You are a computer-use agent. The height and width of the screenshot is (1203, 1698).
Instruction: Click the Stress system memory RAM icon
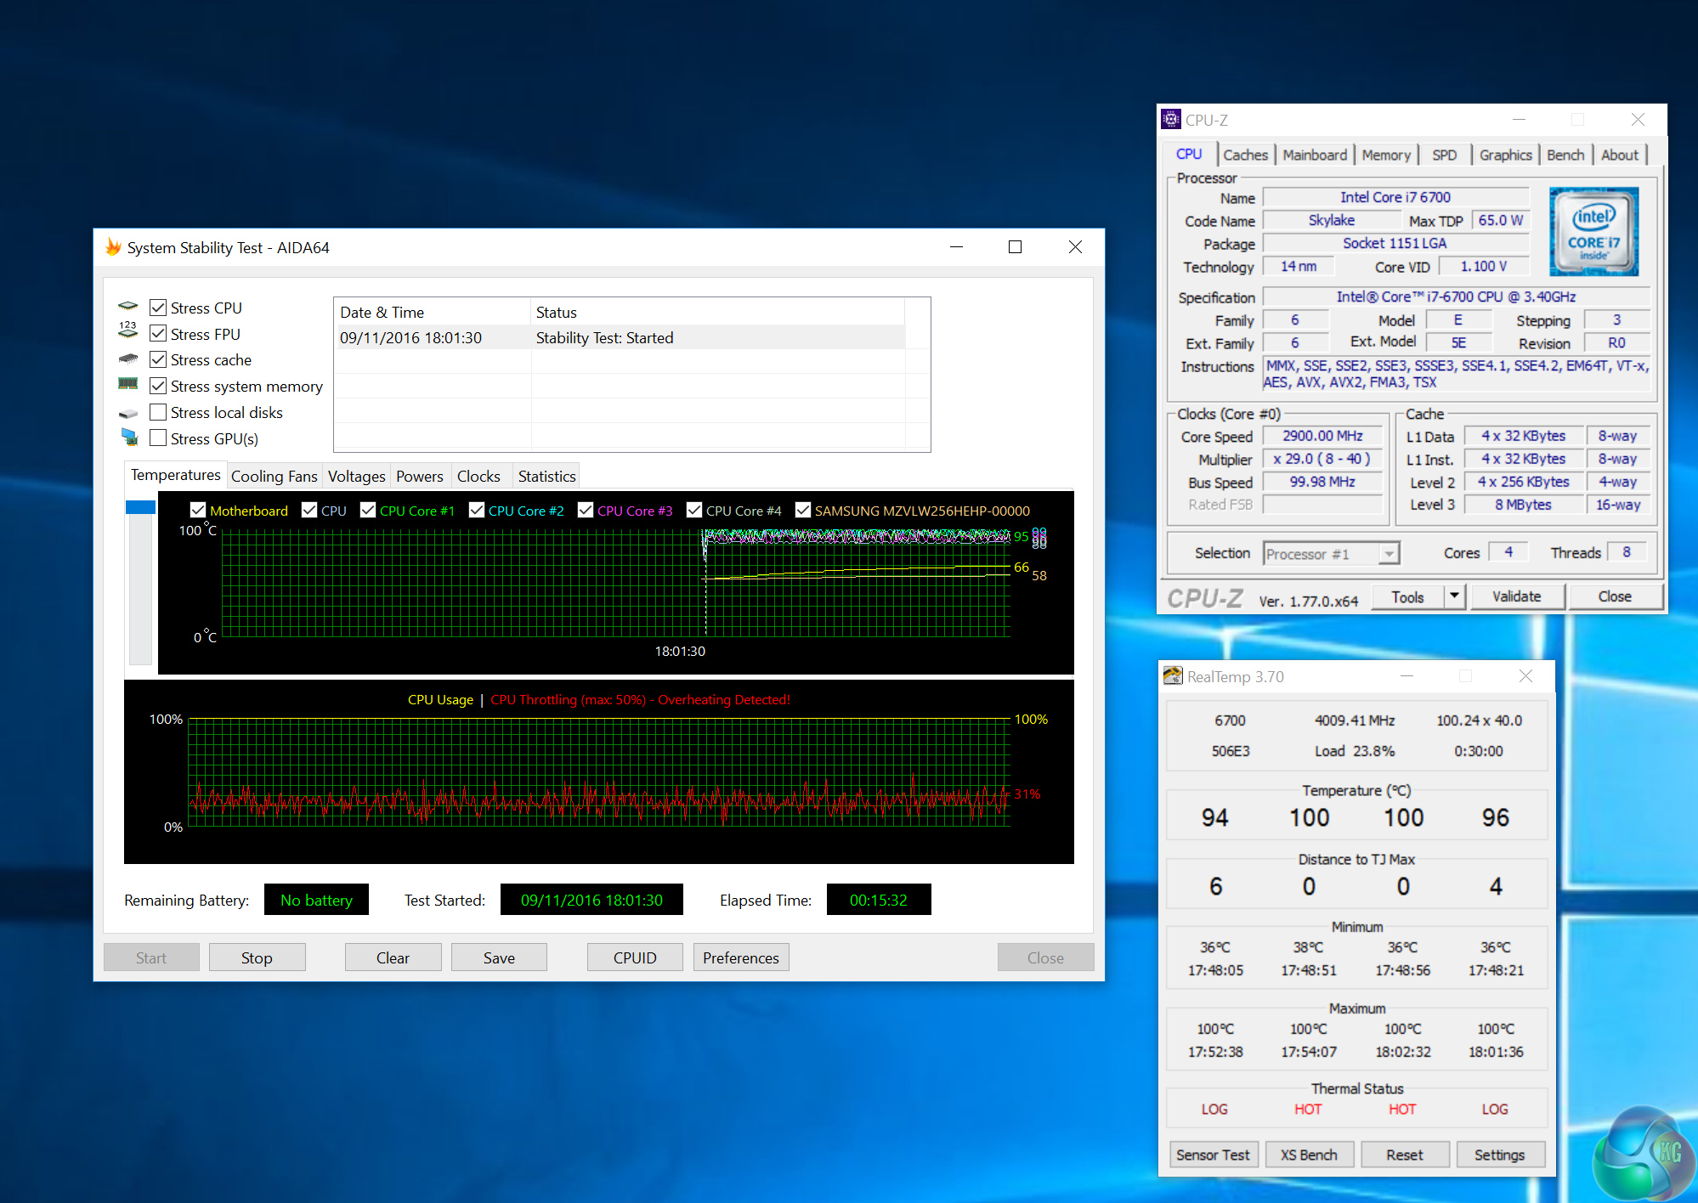(x=127, y=384)
